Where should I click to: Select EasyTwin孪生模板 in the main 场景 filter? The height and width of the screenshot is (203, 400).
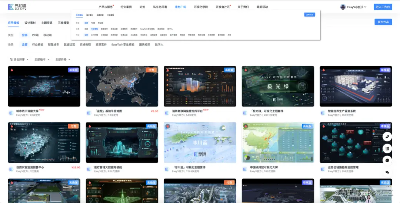pyautogui.click(x=123, y=44)
